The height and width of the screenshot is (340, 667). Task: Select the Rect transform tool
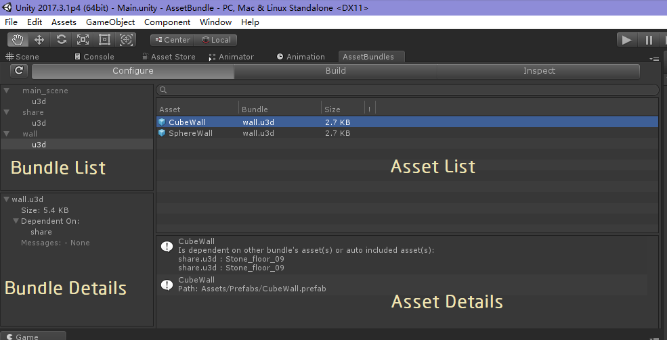click(x=105, y=40)
